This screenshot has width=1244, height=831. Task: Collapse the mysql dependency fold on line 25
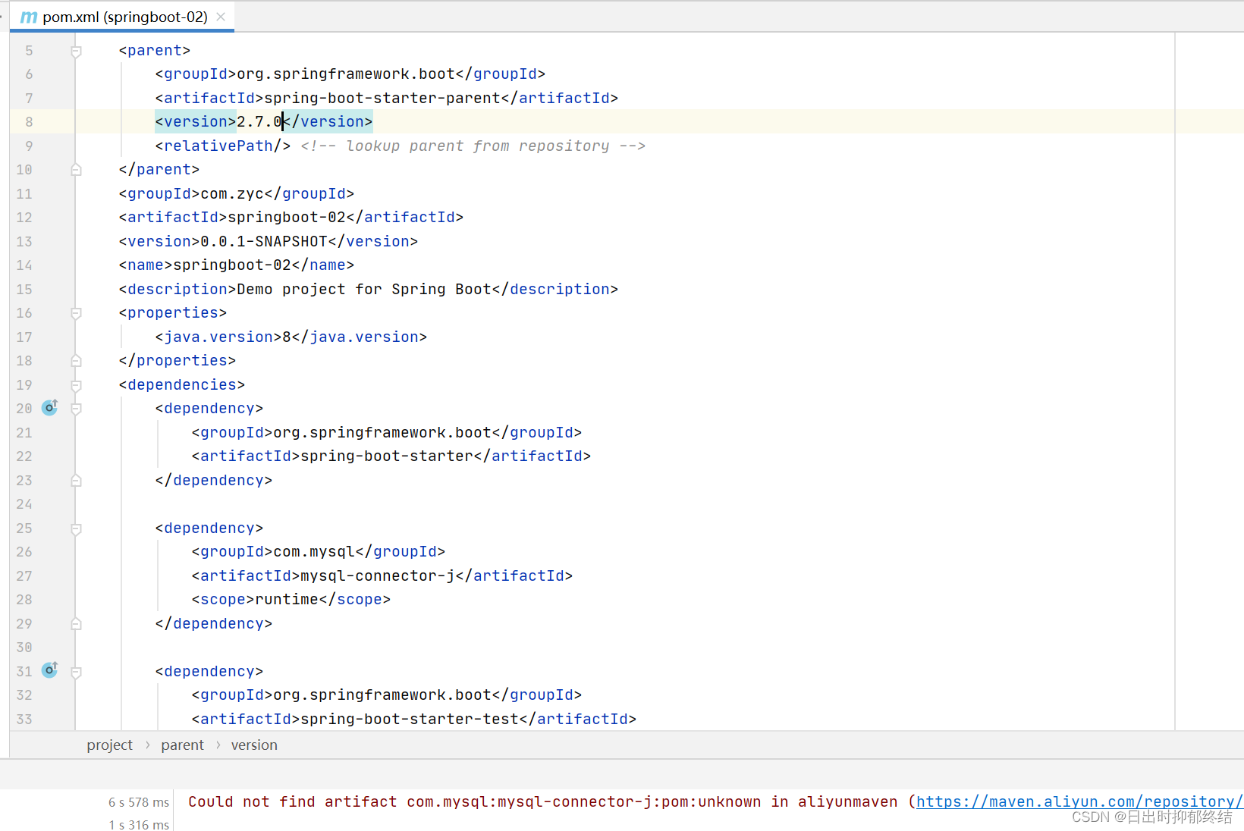click(76, 528)
